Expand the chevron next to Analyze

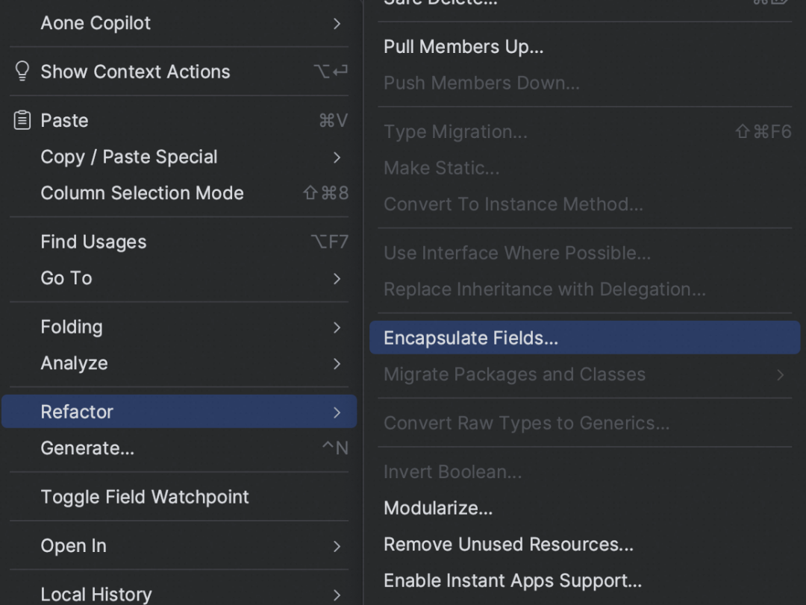coord(337,364)
